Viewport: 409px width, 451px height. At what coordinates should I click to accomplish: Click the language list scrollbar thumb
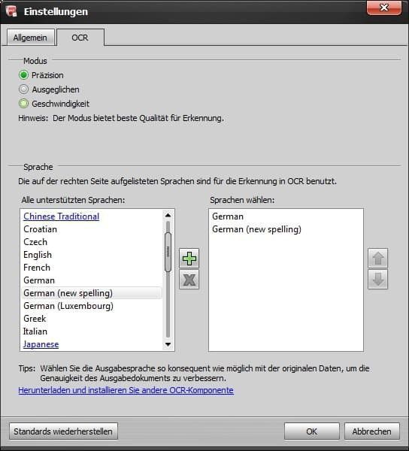(x=168, y=253)
